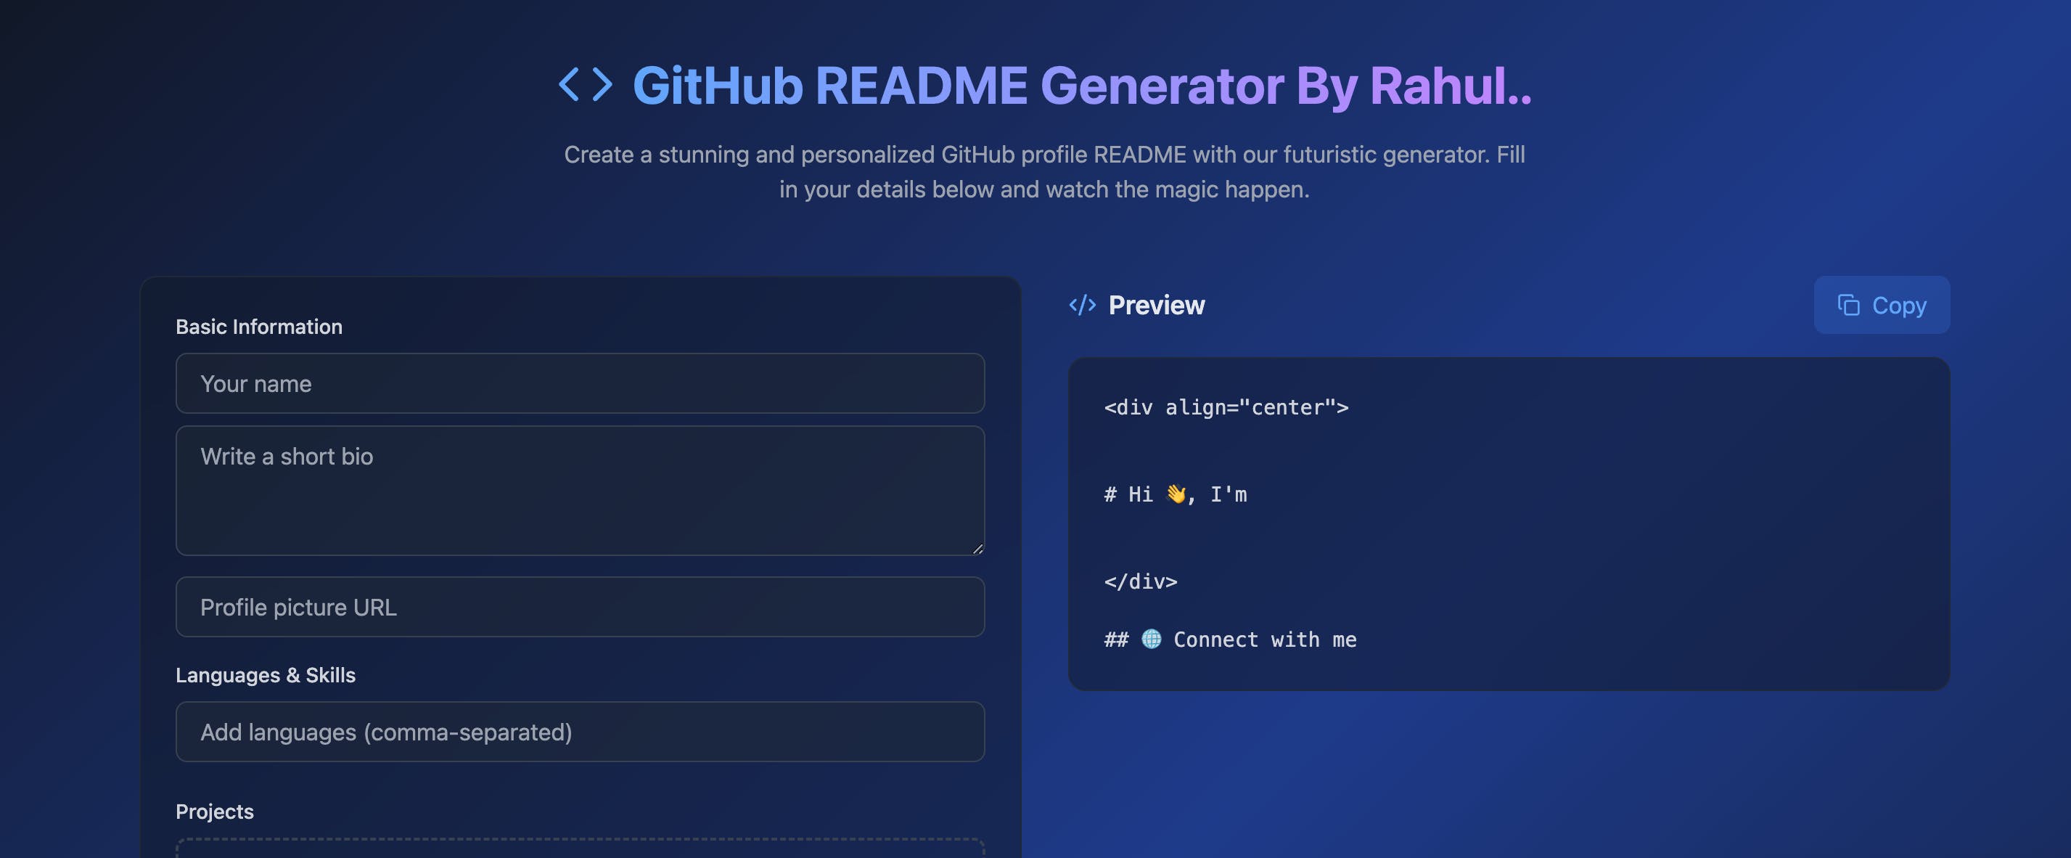Click the Write a short bio textarea
The height and width of the screenshot is (858, 2071).
click(580, 491)
